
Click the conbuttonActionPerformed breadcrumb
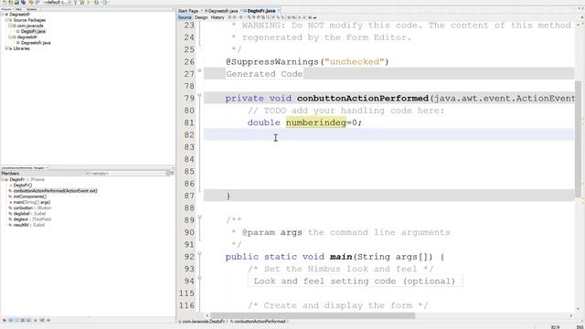[260, 321]
